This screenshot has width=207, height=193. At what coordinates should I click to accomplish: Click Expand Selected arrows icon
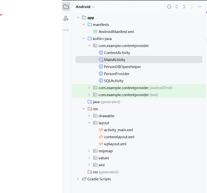coord(177,7)
